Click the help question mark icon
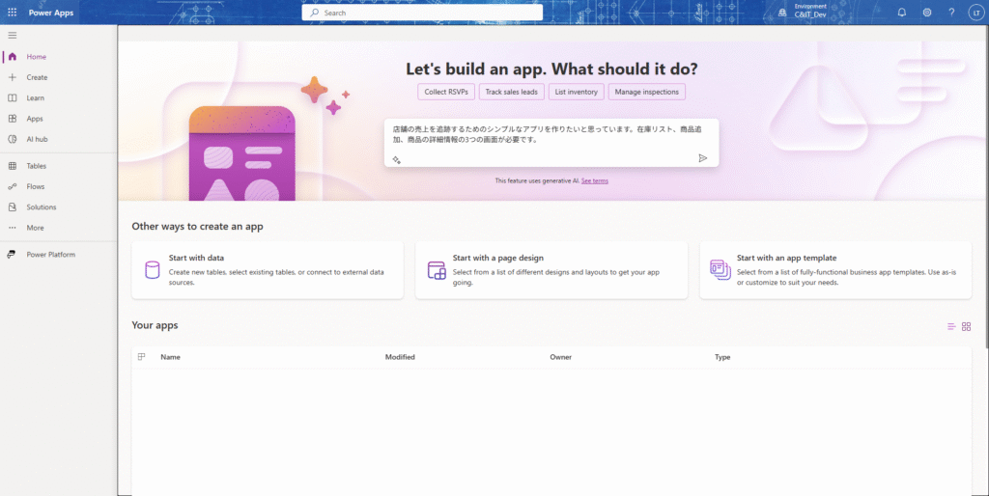This screenshot has height=496, width=989. 951,13
